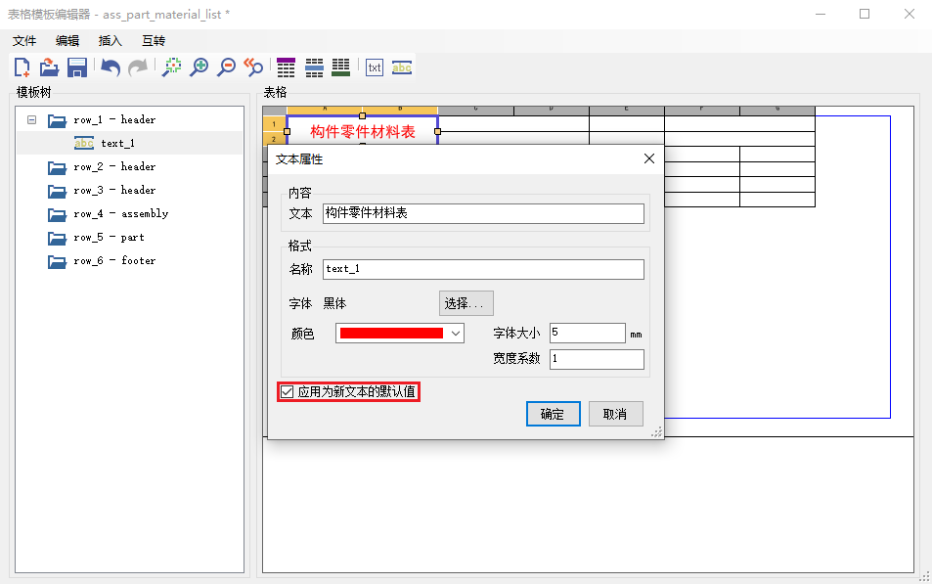932x584 pixels.
Task: Click the open file folder icon
Action: 49,67
